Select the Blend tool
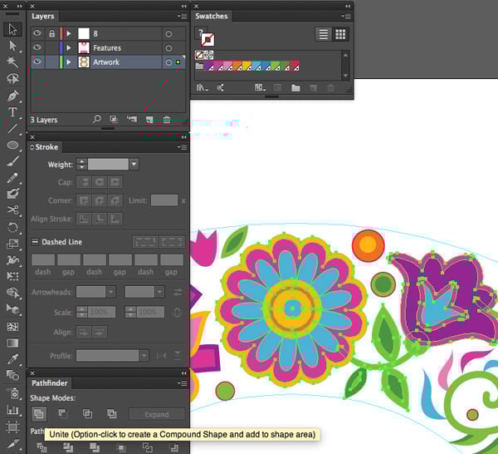The image size is (498, 454). (x=12, y=375)
